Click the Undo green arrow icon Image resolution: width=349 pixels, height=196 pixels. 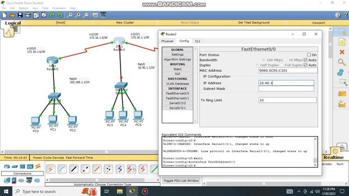52,15
